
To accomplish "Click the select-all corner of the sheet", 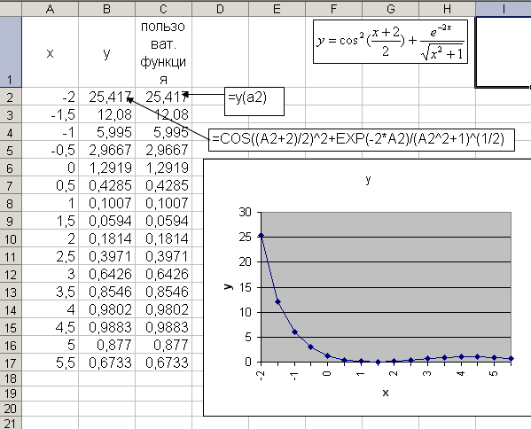I will point(11,9).
